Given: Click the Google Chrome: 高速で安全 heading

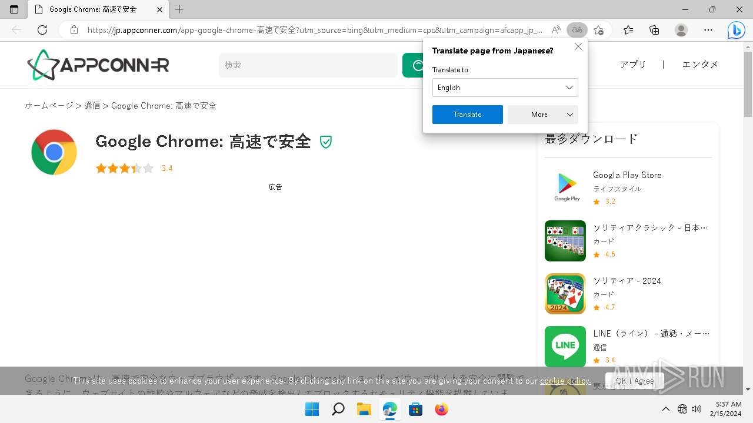Looking at the screenshot, I should (203, 142).
